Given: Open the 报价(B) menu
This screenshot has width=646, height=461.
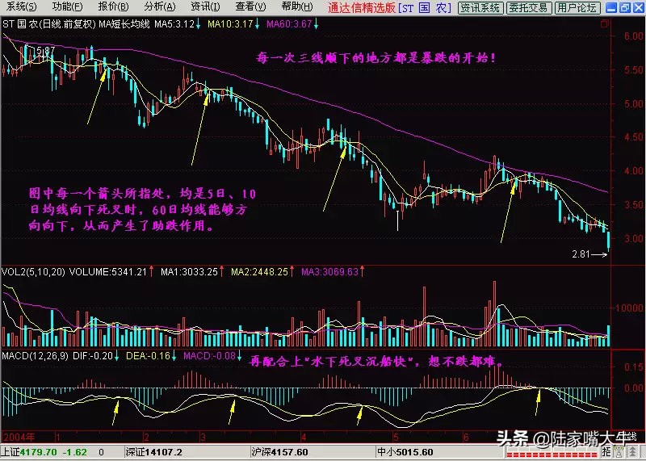Looking at the screenshot, I should (x=113, y=6).
